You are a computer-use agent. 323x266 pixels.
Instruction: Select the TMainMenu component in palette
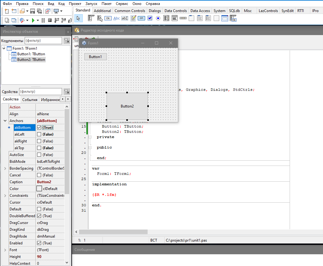tap(91, 18)
